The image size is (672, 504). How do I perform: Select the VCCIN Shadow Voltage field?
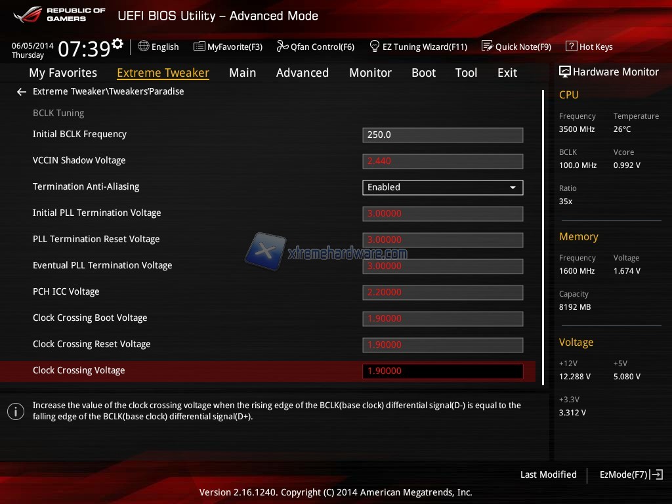(442, 161)
